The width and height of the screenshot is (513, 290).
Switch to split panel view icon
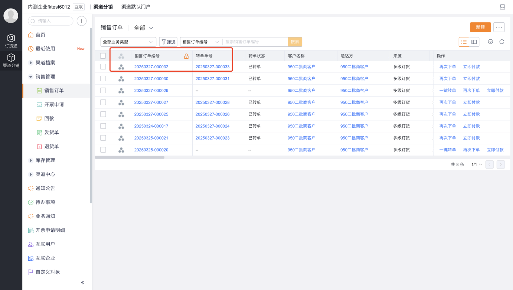(x=474, y=42)
